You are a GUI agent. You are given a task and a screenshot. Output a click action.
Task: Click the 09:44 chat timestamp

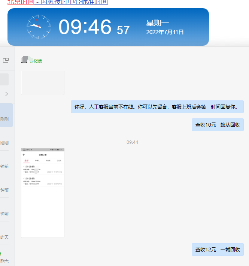tap(132, 142)
